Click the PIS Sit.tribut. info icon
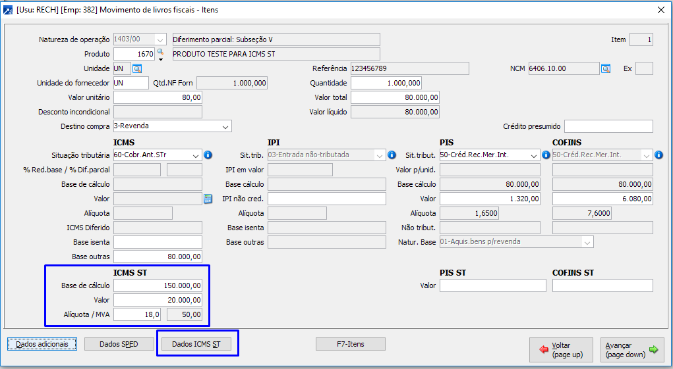Image resolution: width=673 pixels, height=369 pixels. [x=545, y=155]
